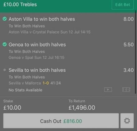Open the live stream video icon
Viewport: 137px width, 131px height.
point(108,90)
